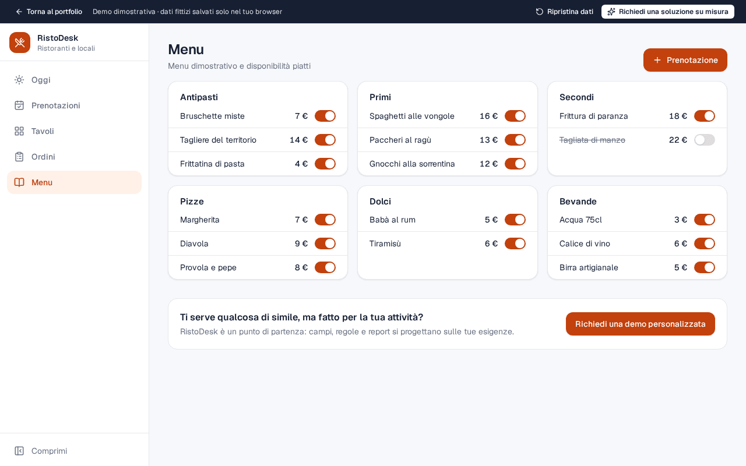The image size is (746, 466).
Task: Disable the Birra artigianale toggle
Action: click(705, 267)
